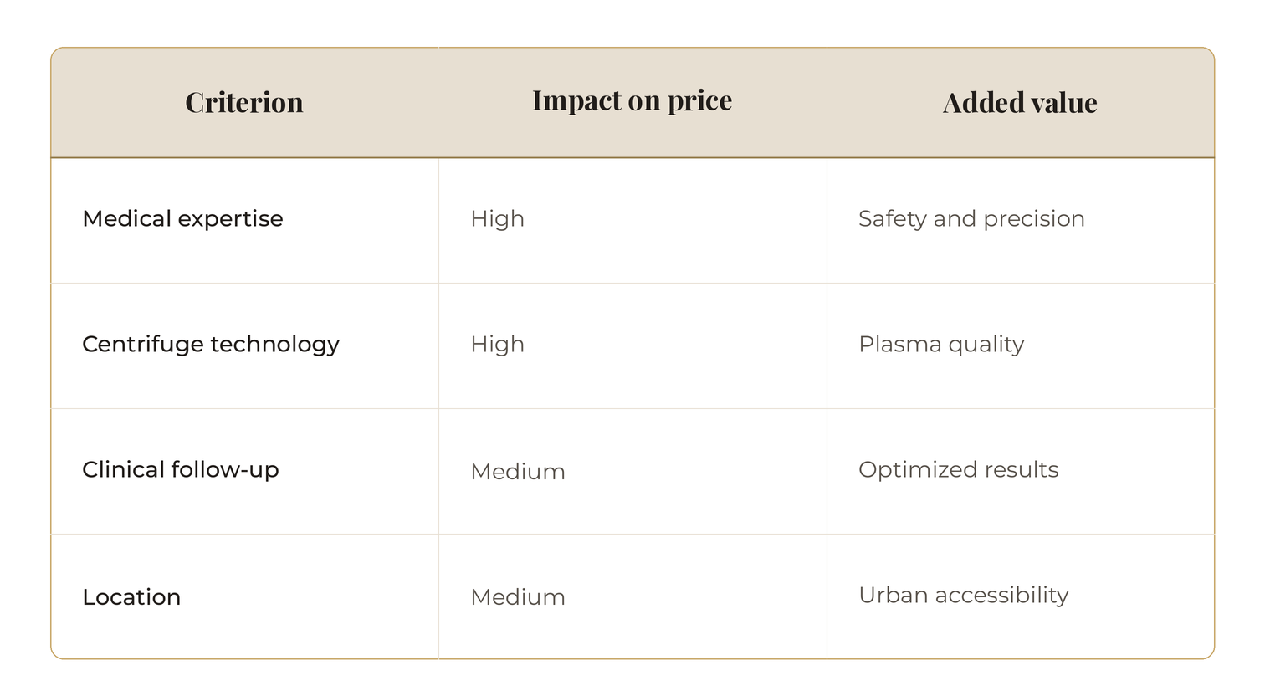The image size is (1265, 696).
Task: Click the Criterion column header
Action: 244,103
